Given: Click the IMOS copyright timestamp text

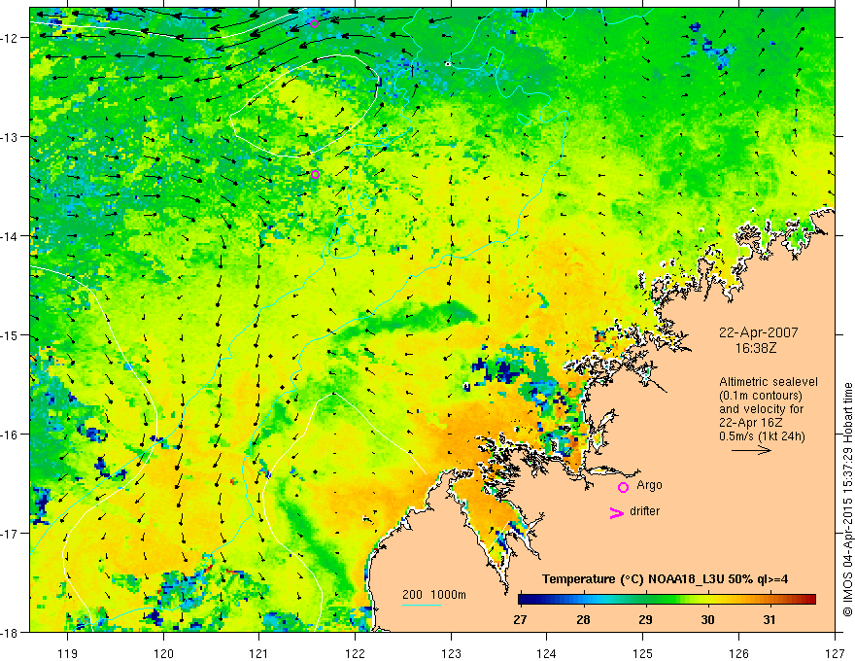Looking at the screenshot, I should point(848,501).
